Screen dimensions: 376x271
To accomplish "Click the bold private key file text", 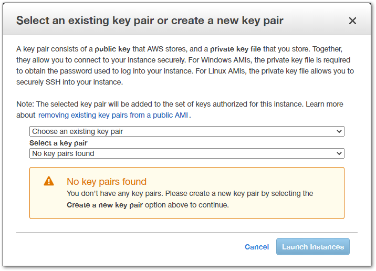I will tap(235, 49).
